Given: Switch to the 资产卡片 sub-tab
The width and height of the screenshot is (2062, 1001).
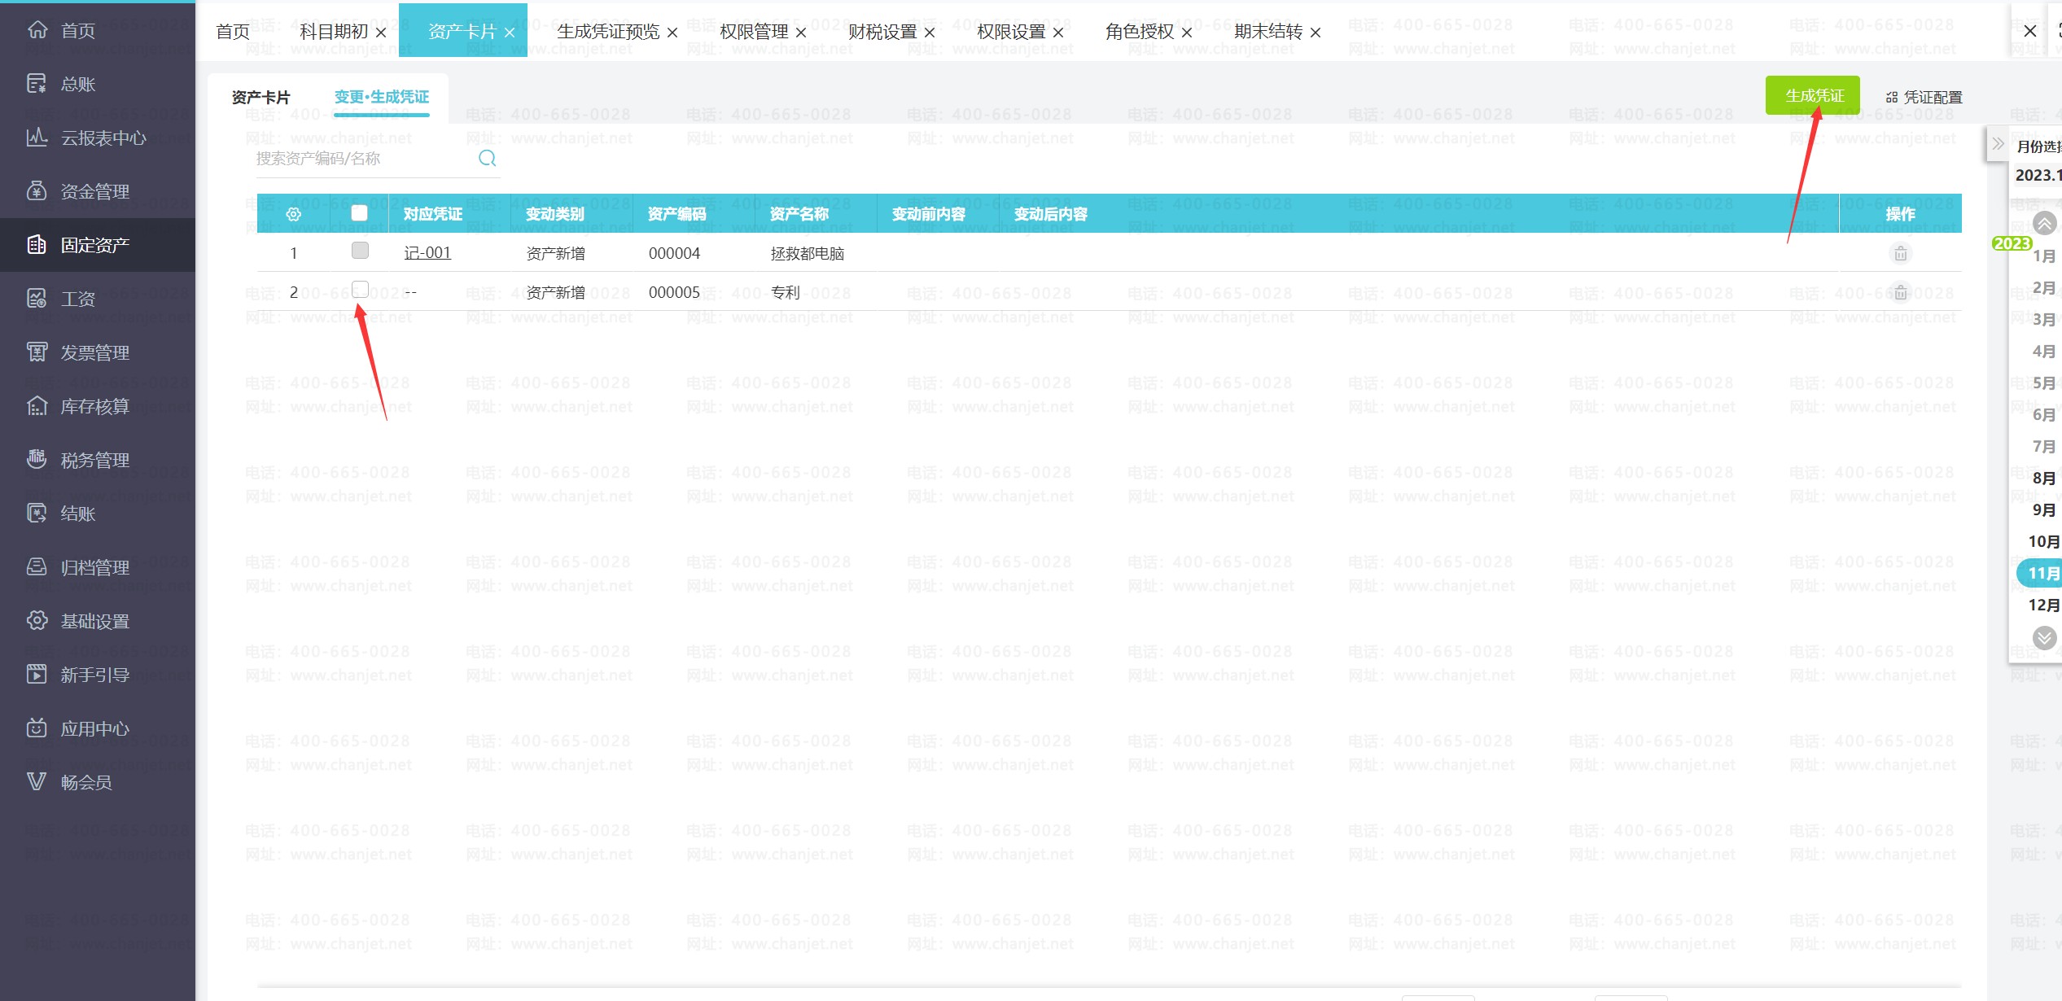Looking at the screenshot, I should pos(260,98).
